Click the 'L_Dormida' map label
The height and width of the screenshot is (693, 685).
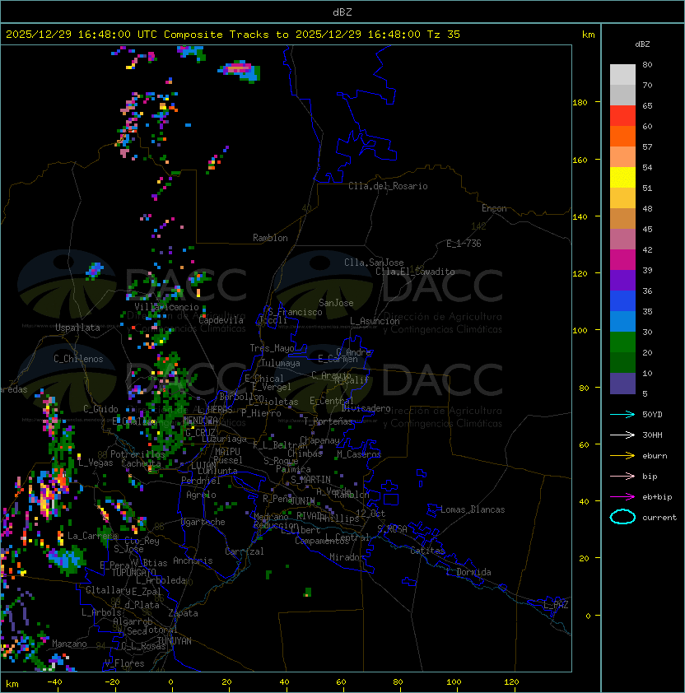[468, 572]
